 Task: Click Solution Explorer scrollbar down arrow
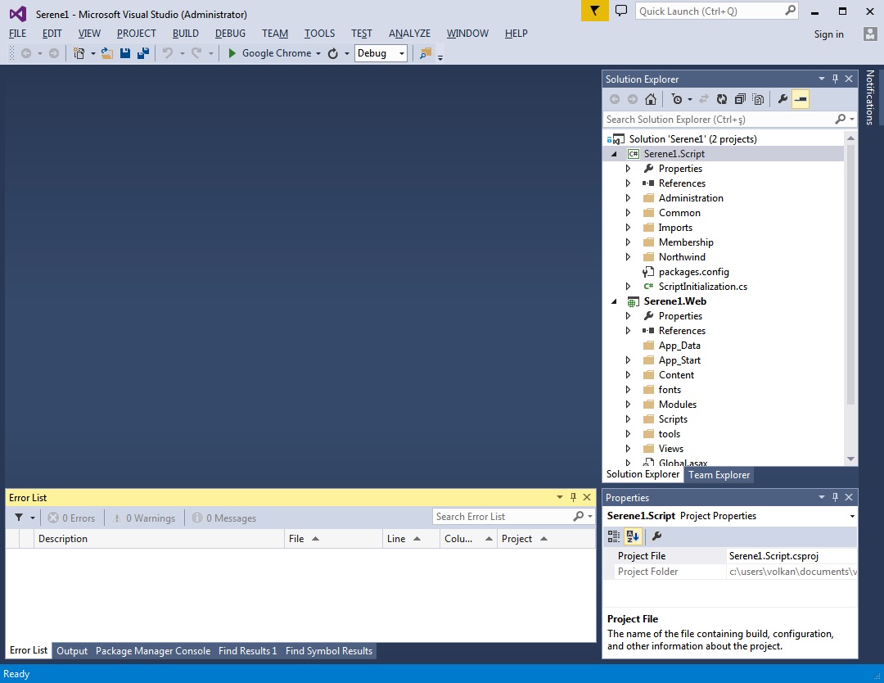[850, 459]
